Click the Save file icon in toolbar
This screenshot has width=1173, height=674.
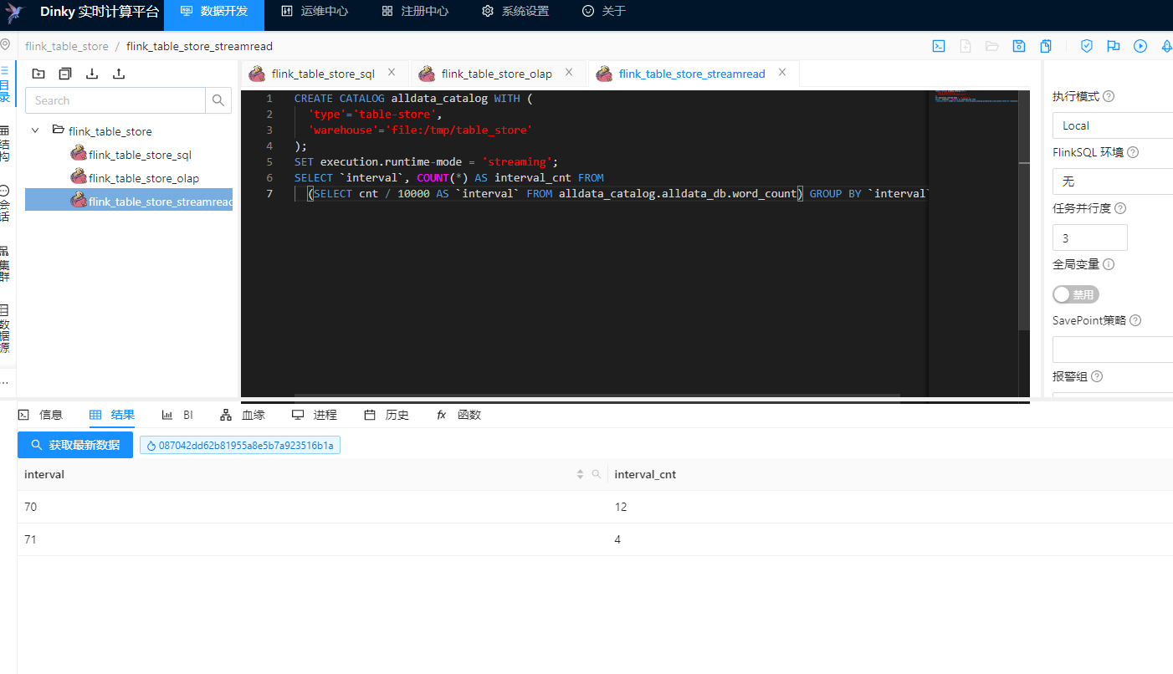pos(1018,46)
